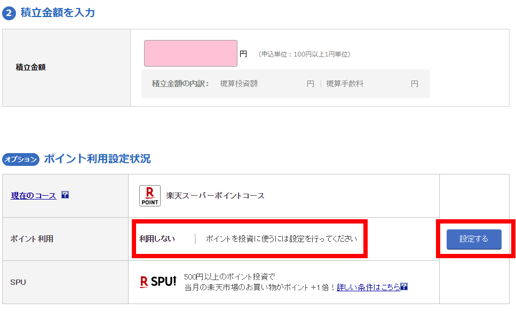Open the 現在のコース link

pyautogui.click(x=33, y=195)
